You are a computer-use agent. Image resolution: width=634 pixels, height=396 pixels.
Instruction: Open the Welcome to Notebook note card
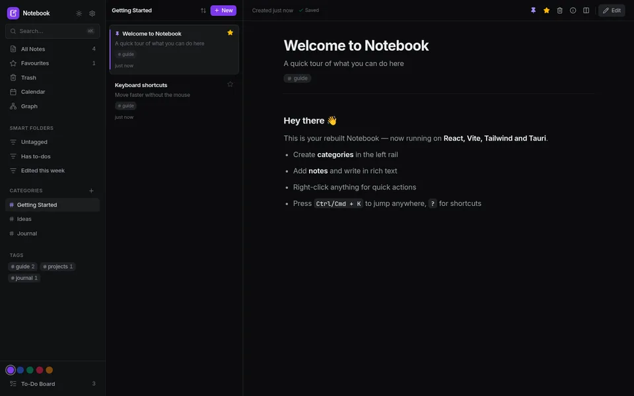point(174,49)
